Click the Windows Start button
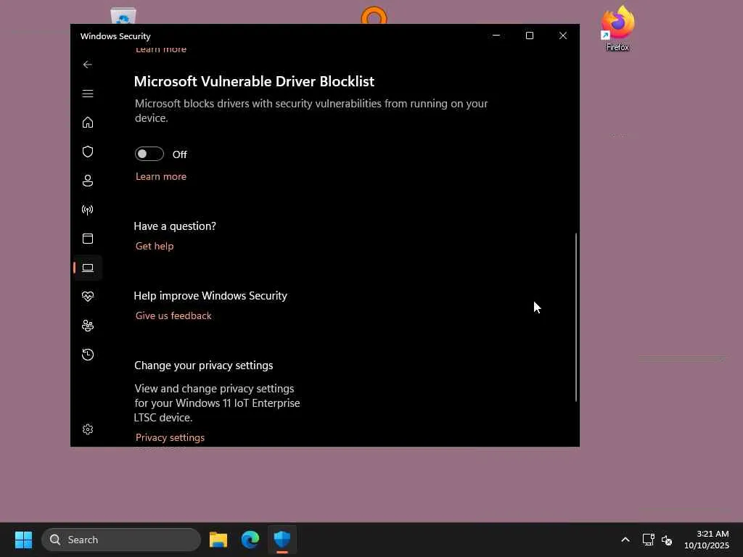Viewport: 743px width, 557px height. point(23,540)
